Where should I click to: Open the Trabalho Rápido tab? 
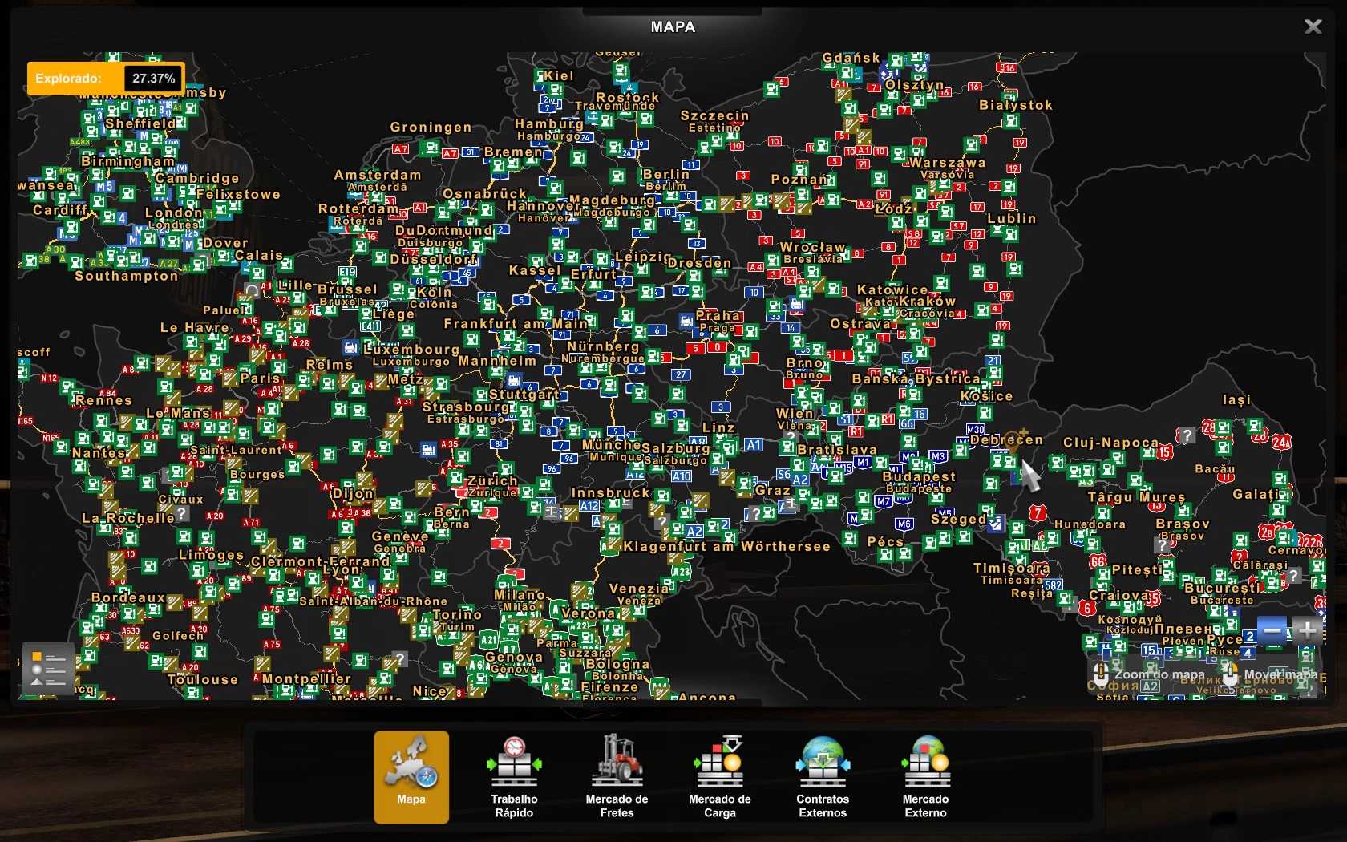(514, 776)
